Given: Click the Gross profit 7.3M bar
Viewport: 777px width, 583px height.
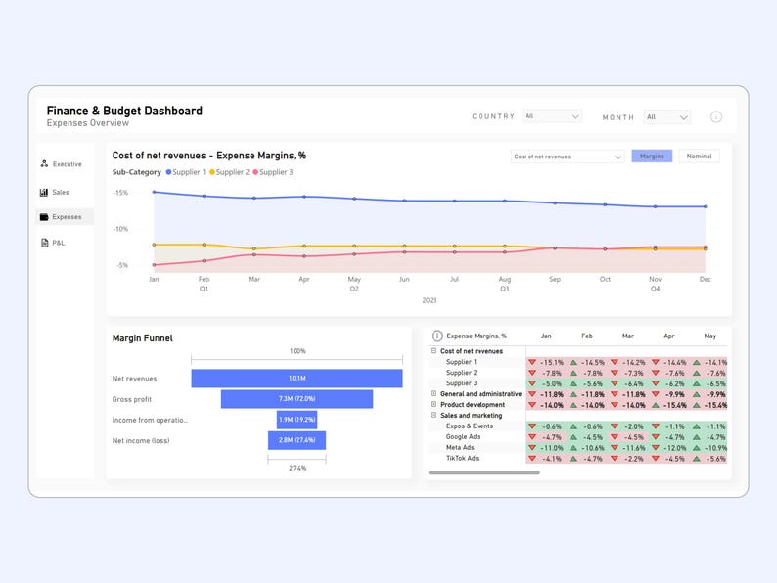Looking at the screenshot, I should 297,399.
